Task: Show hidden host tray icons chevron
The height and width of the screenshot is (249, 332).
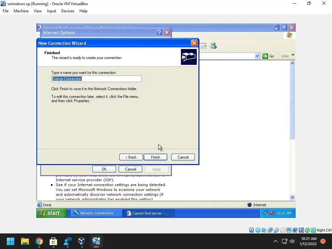Action: tap(276, 241)
